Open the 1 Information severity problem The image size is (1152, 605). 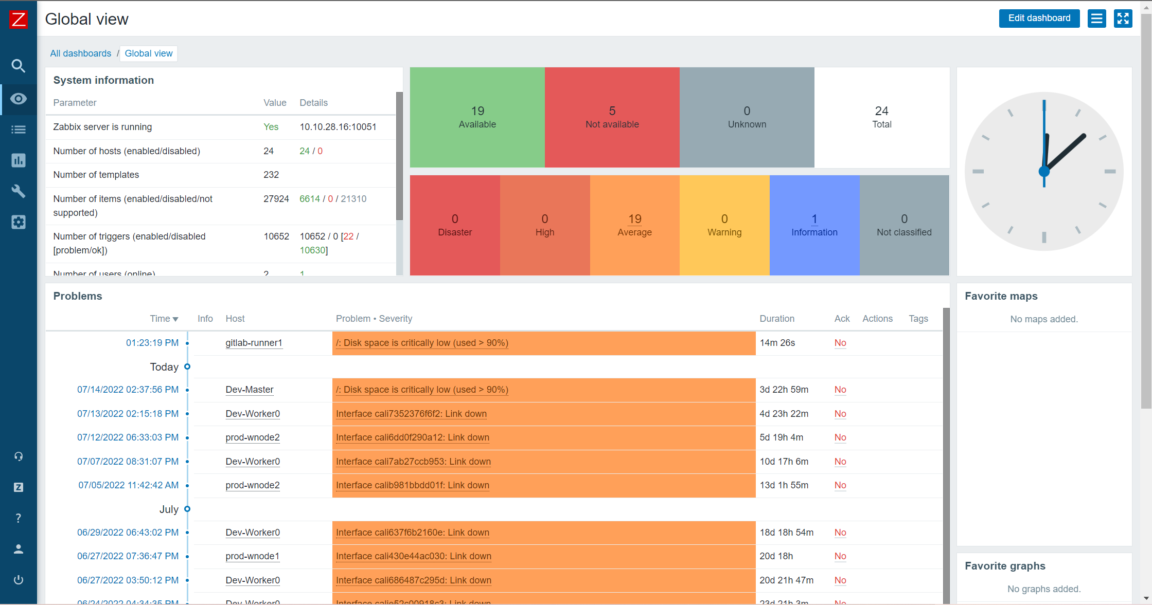814,219
